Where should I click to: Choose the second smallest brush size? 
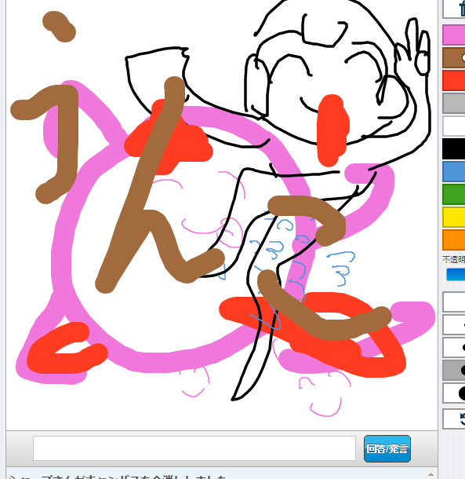pyautogui.click(x=454, y=324)
